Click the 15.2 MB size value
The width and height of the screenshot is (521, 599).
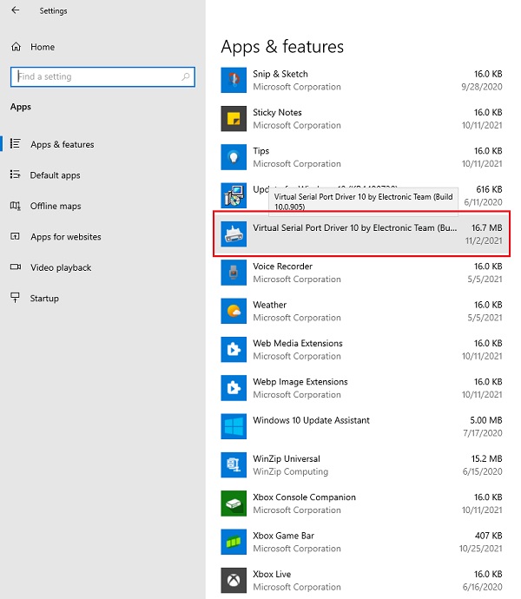coord(486,458)
